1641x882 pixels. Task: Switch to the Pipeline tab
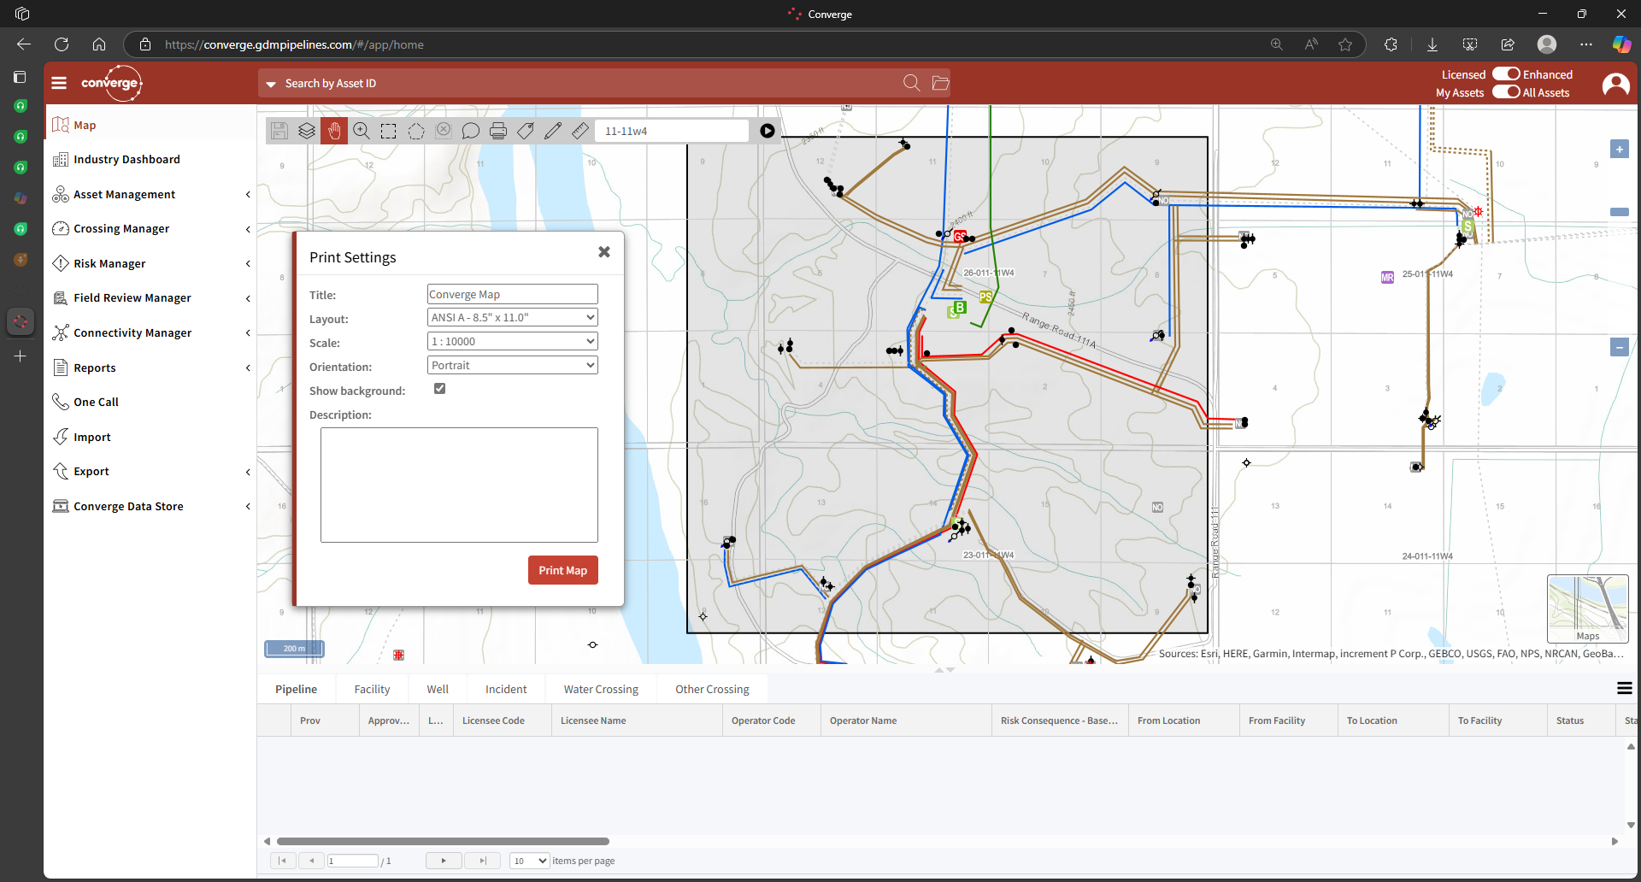pos(296,689)
